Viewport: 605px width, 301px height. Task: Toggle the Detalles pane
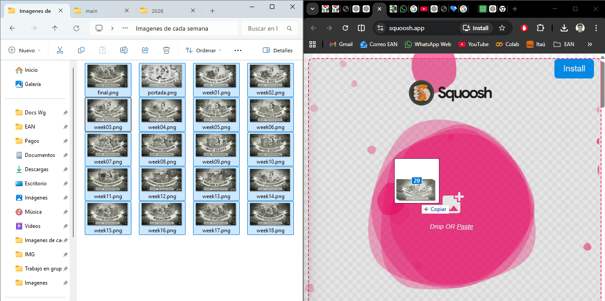[277, 50]
